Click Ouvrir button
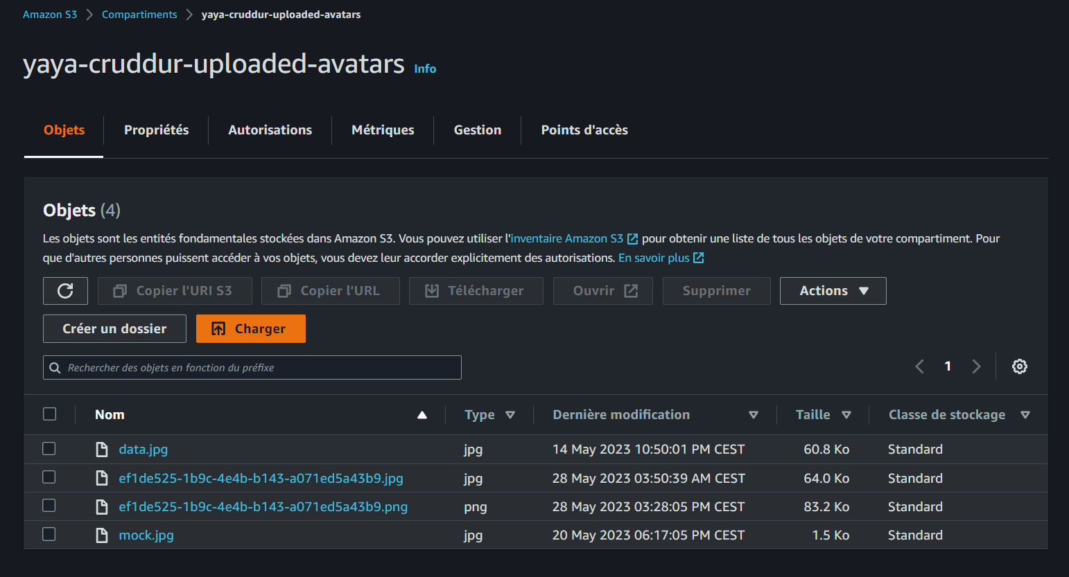The width and height of the screenshot is (1069, 577). pos(603,291)
